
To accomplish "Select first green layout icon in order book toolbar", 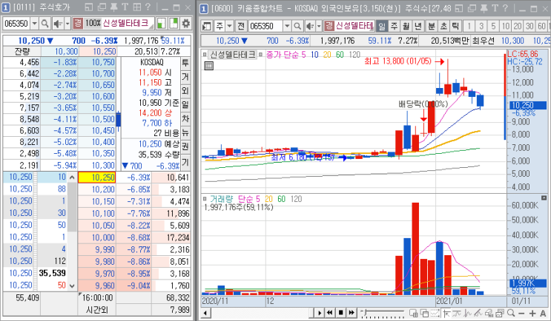I will (161, 24).
